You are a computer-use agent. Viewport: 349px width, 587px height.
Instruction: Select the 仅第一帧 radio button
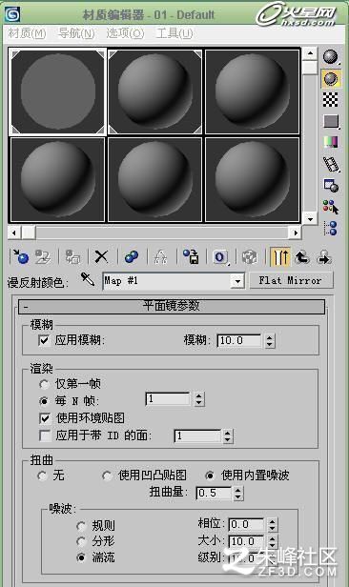click(44, 384)
